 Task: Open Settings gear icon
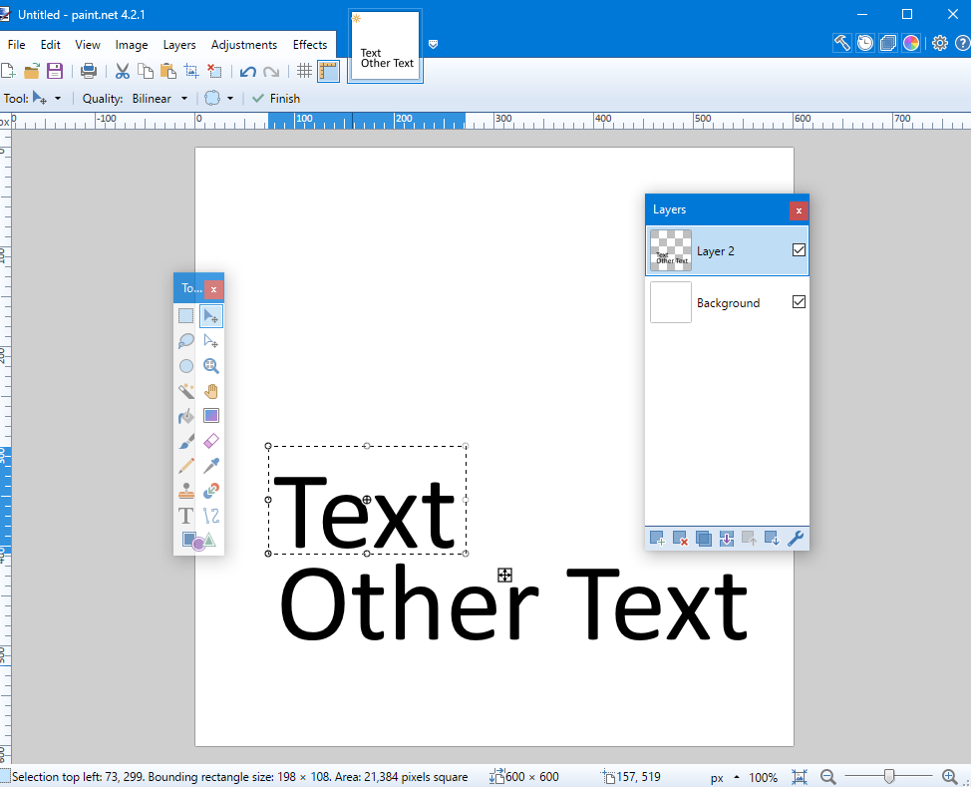[940, 43]
